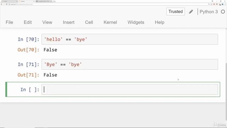Open the View menu
This screenshot has height=128, width=227.
coord(47,22)
